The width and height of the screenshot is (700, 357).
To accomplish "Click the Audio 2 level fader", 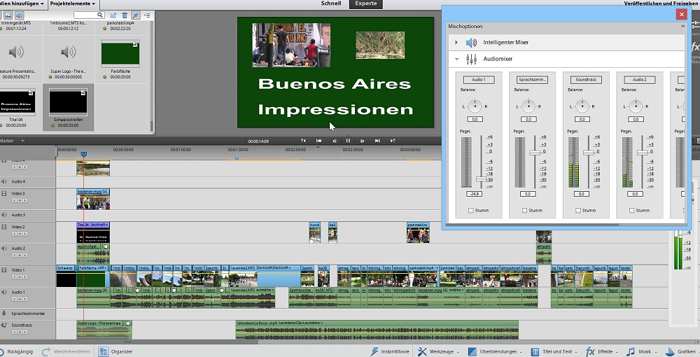I will (642, 153).
